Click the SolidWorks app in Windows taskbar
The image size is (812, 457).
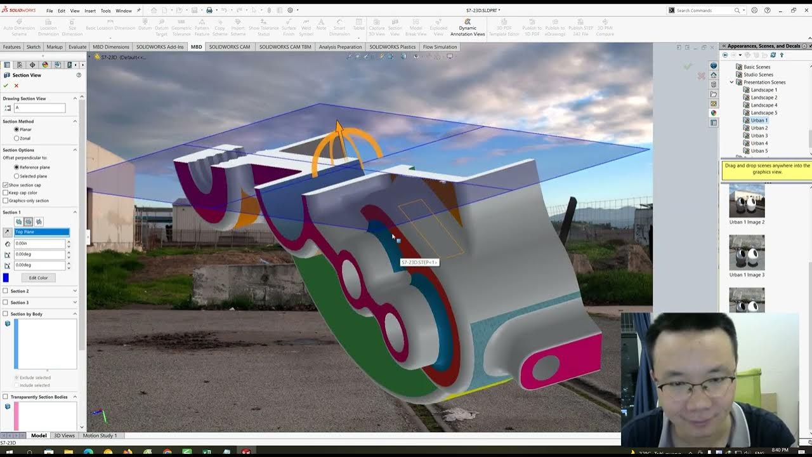[246, 453]
